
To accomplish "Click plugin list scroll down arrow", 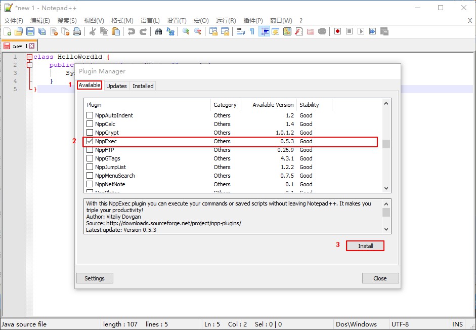I will 386,188.
